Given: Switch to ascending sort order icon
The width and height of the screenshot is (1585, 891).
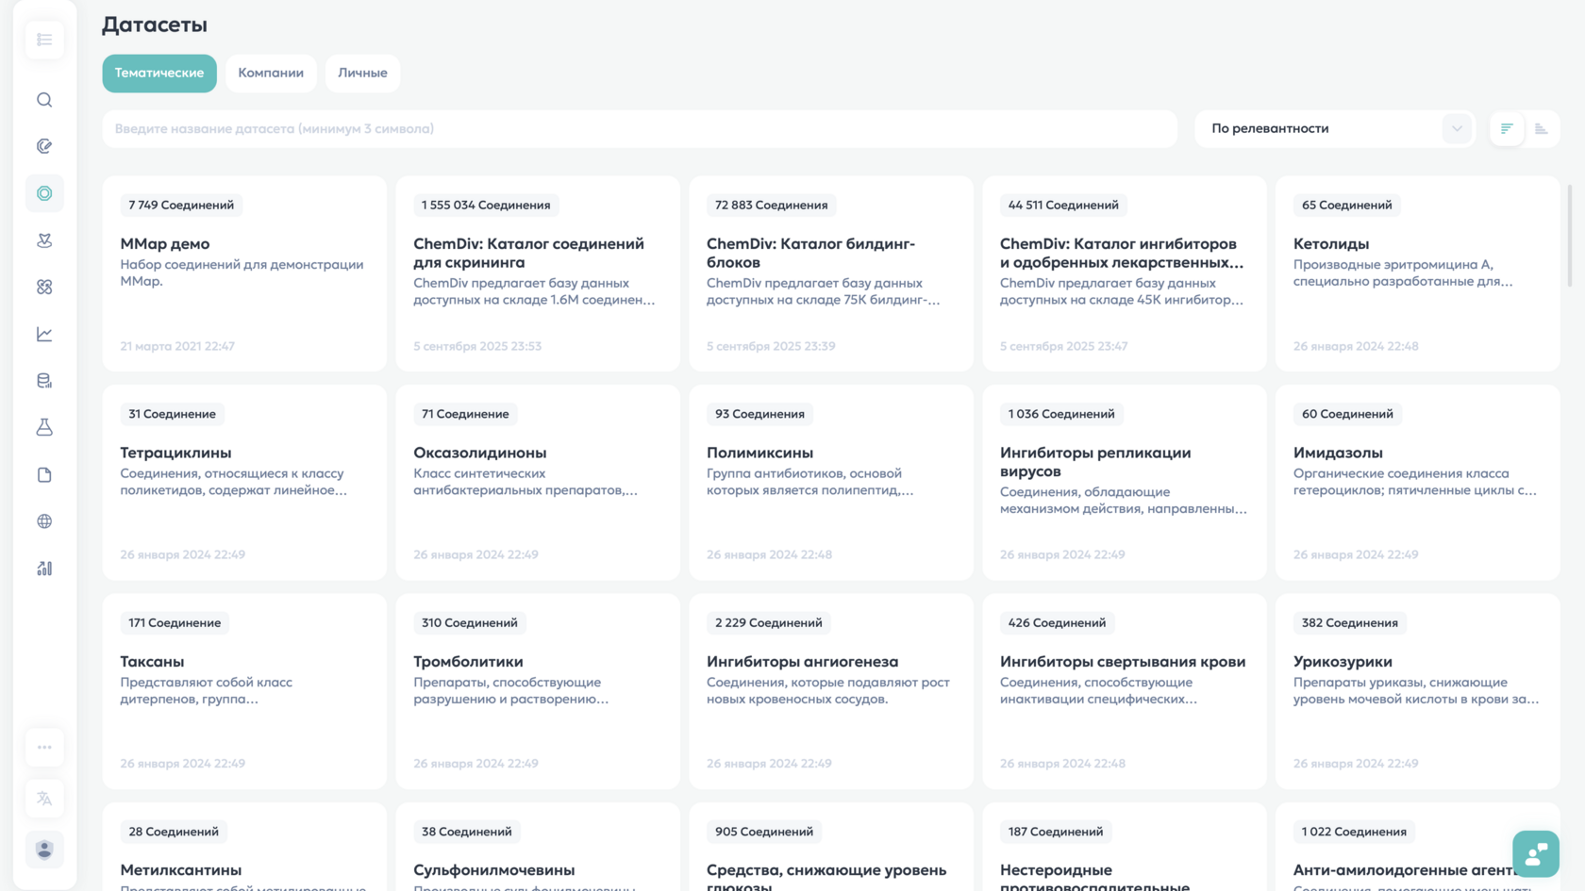Looking at the screenshot, I should coord(1542,129).
